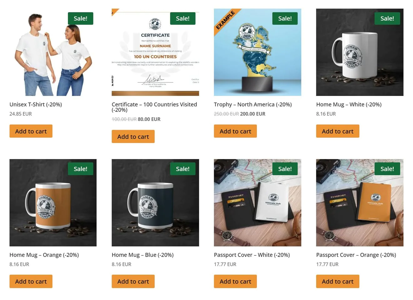The height and width of the screenshot is (300, 413).
Task: Add Unisex T-Shirt to cart
Action: (31, 131)
